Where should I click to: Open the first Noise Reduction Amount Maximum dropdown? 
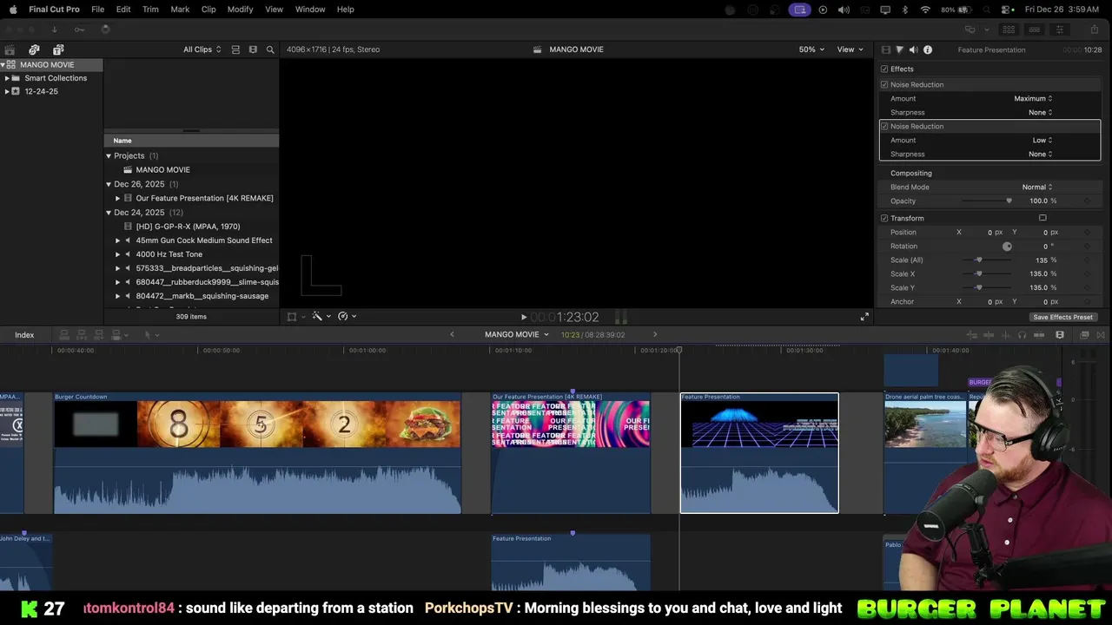pos(1033,98)
